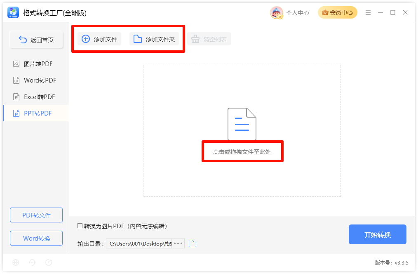418x274 pixels.
Task: Click the clear list broom icon
Action: pos(195,39)
